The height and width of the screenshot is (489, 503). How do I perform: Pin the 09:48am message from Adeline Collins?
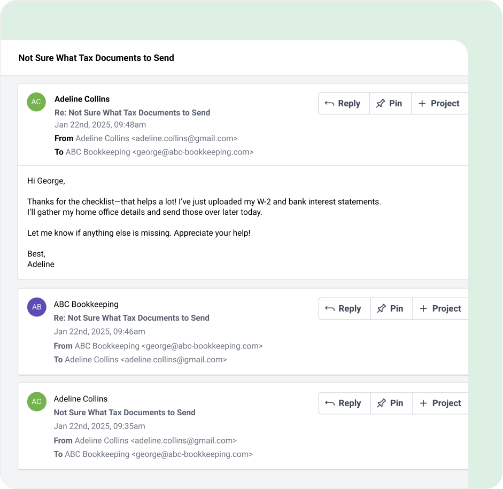[x=390, y=104]
